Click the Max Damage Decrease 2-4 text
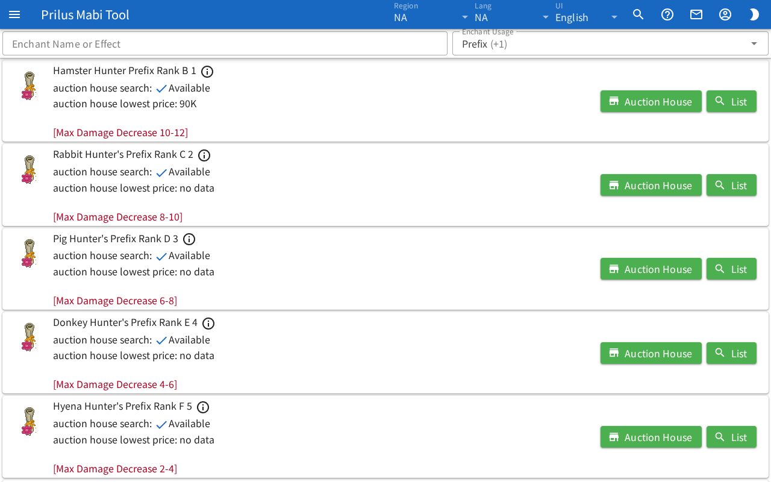771x482 pixels. 115,468
